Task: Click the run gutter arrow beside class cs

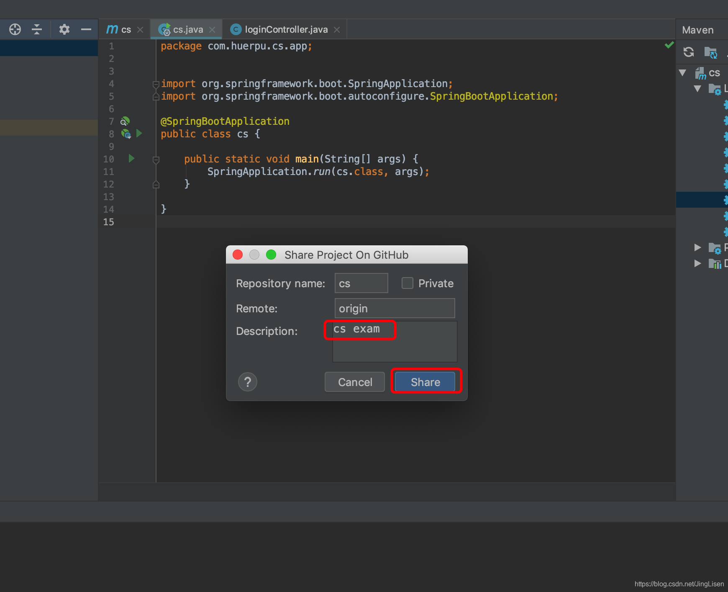Action: tap(139, 133)
